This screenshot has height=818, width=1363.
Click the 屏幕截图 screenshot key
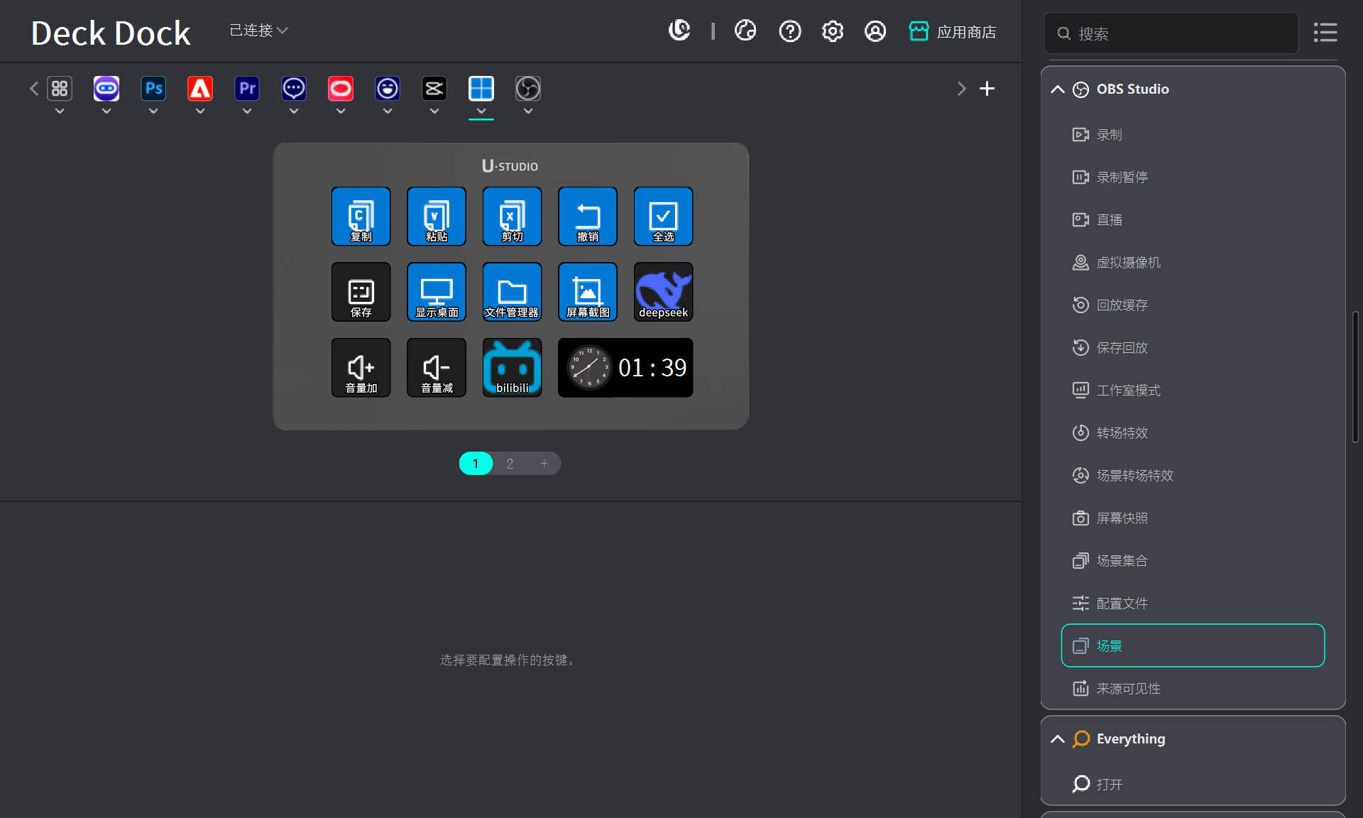click(587, 292)
